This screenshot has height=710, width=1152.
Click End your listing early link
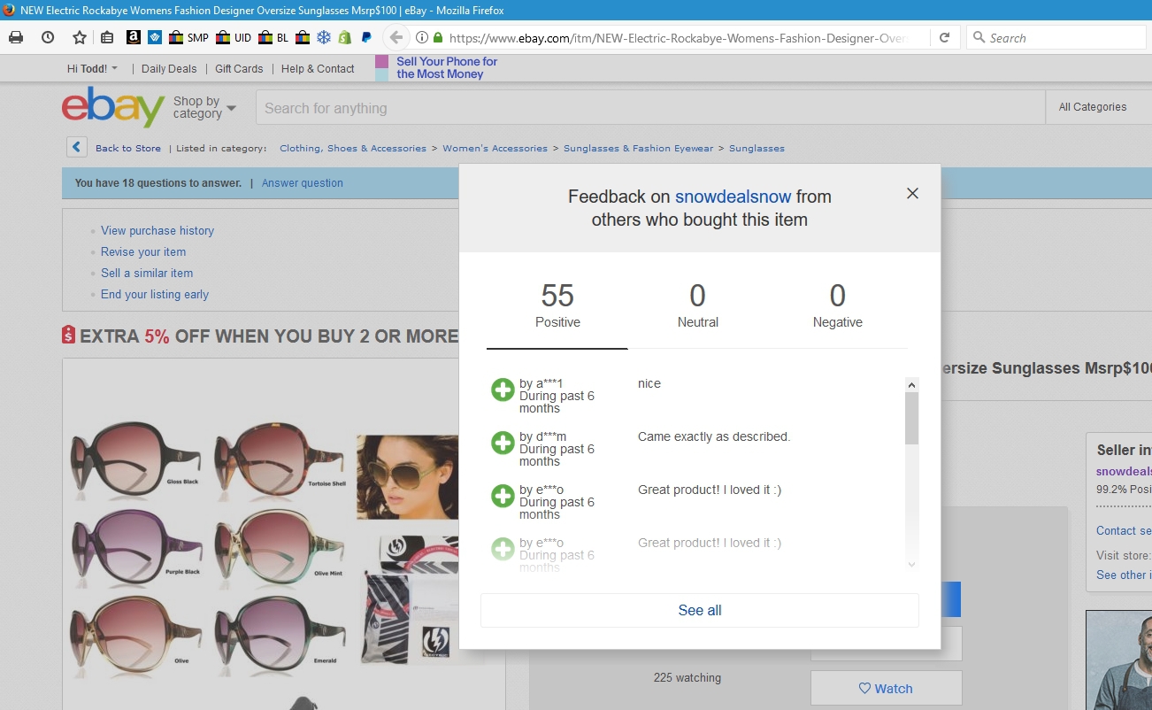click(155, 294)
